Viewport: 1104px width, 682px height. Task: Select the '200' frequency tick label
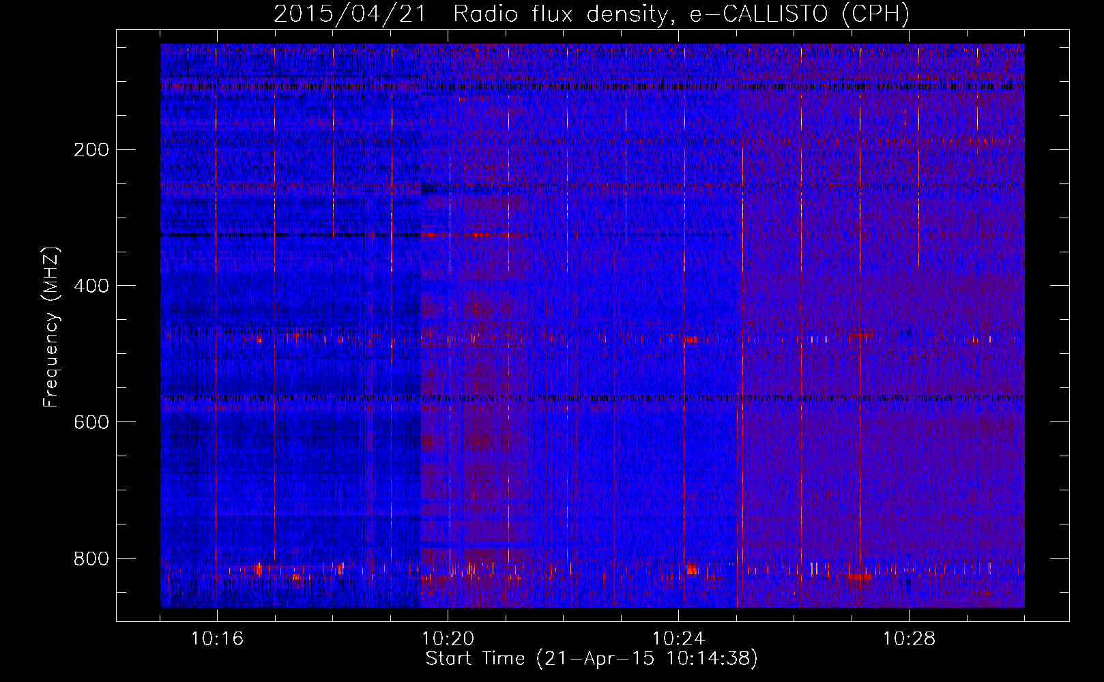[91, 149]
